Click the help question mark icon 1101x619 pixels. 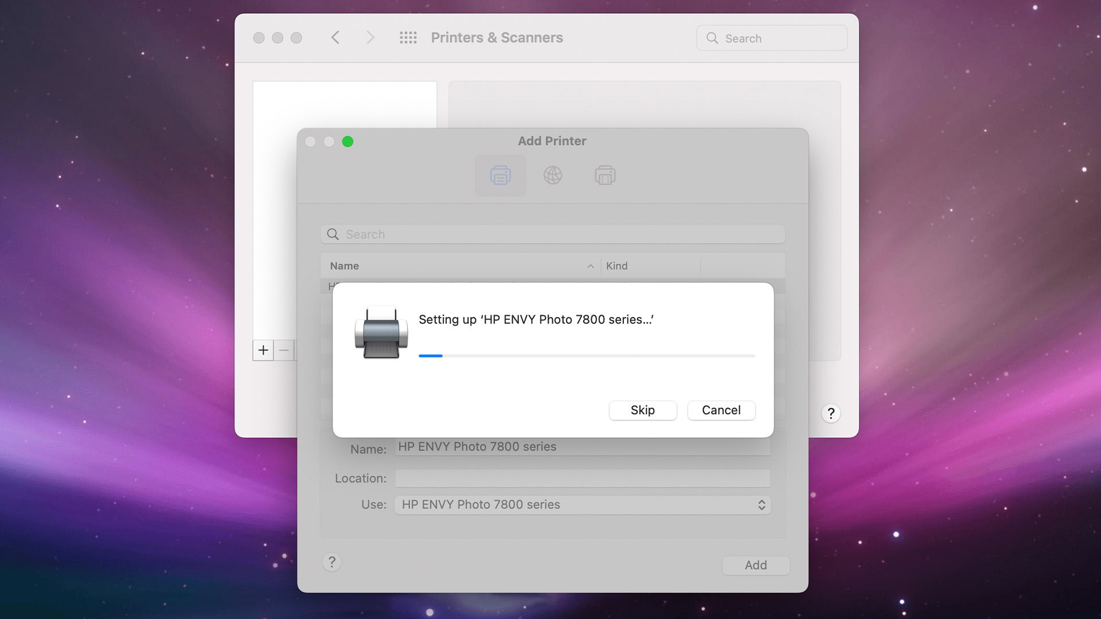point(830,413)
